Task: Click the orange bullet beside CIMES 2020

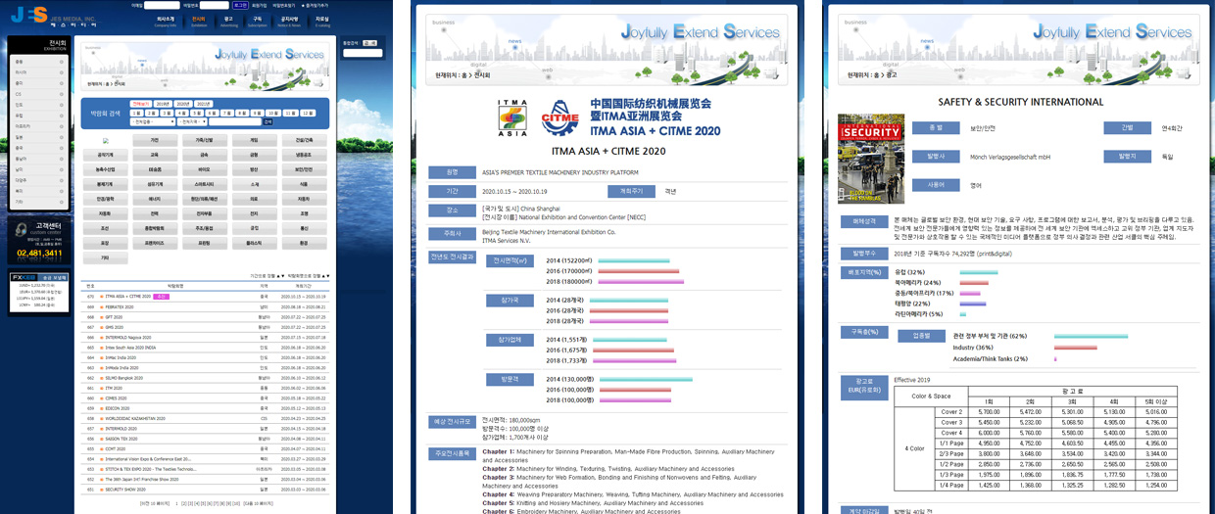Action: pyautogui.click(x=102, y=398)
